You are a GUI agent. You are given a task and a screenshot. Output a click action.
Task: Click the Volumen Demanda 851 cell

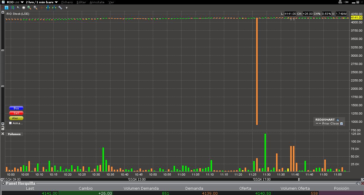click(141, 193)
